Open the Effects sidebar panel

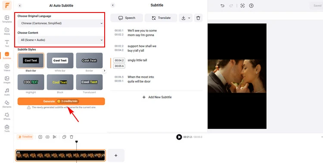7,116
